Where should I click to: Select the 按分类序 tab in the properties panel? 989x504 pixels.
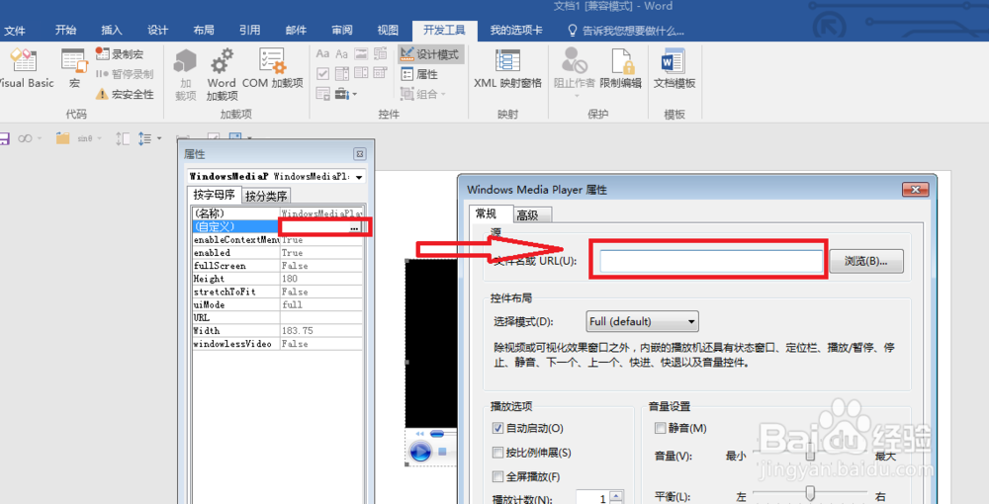[266, 196]
